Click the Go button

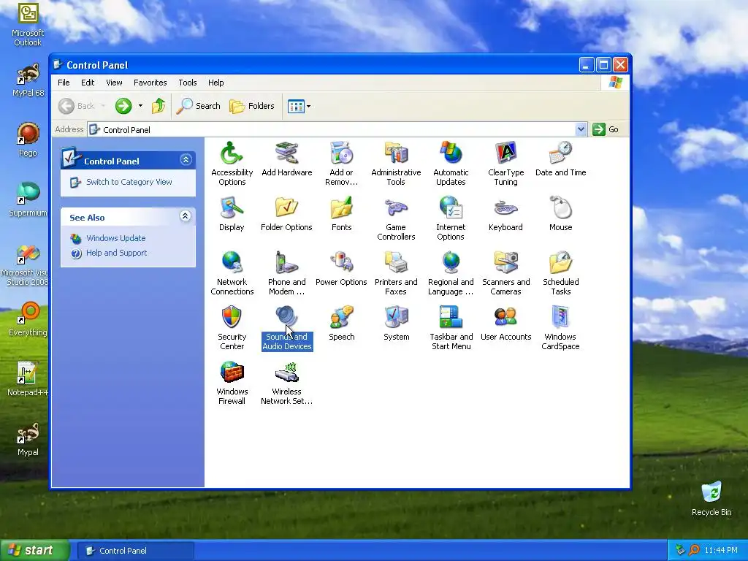(606, 129)
